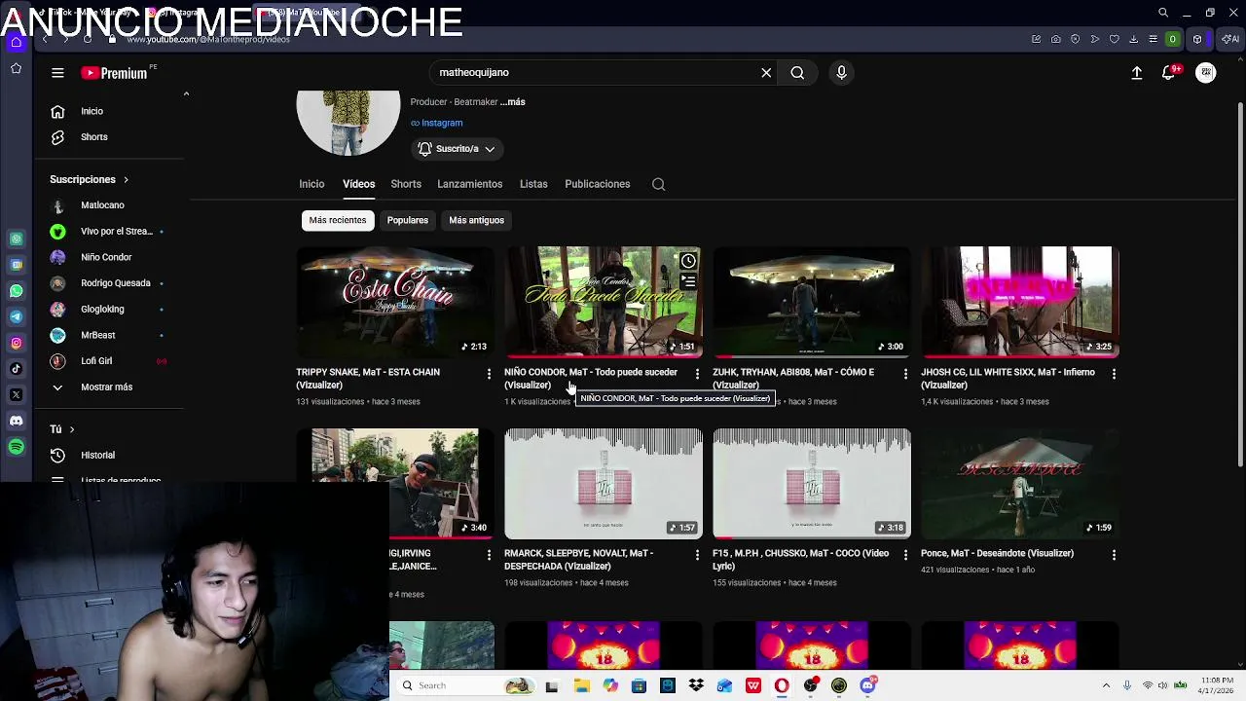Reload the page in the browser toolbar
This screenshot has height=701, width=1246.
88,39
